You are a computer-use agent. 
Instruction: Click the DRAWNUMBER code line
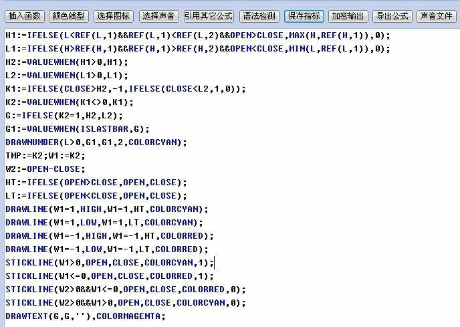96,142
